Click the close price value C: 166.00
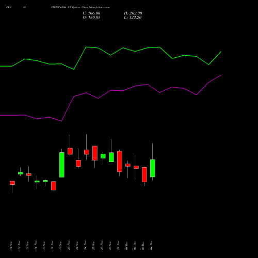258x258 pixels. (91, 13)
